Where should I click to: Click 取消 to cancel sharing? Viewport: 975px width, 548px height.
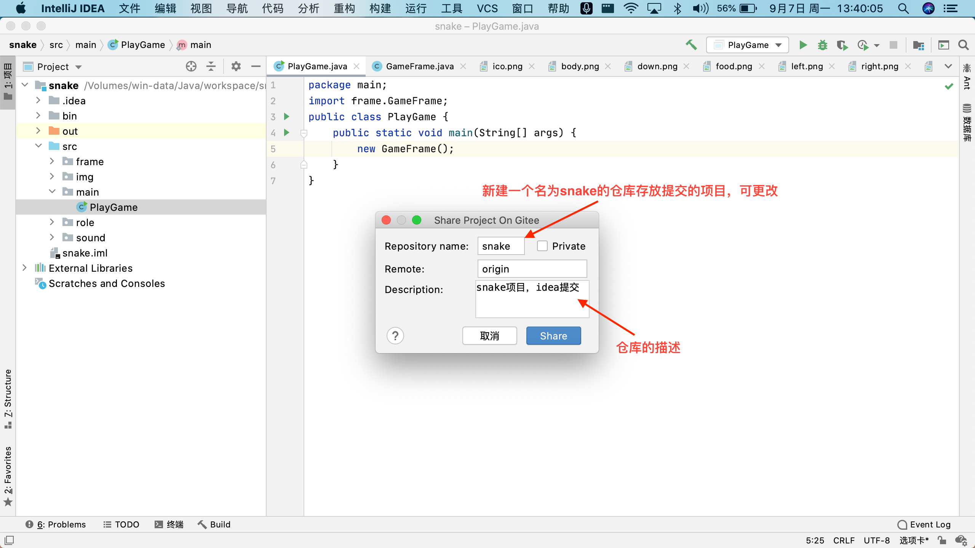[489, 336]
